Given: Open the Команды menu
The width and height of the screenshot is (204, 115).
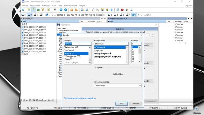Looking at the screenshot, I should tap(46, 6).
